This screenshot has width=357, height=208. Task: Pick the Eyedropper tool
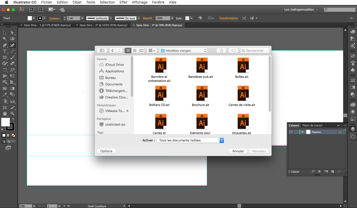5,95
